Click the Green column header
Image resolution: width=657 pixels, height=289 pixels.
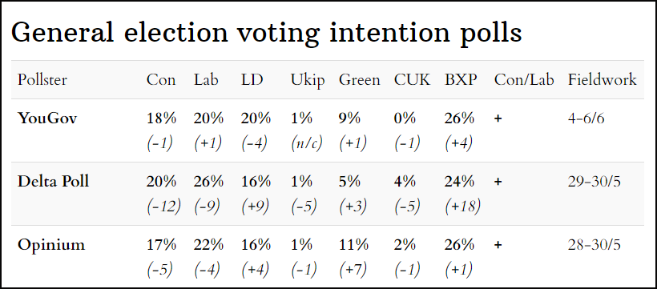coord(360,79)
